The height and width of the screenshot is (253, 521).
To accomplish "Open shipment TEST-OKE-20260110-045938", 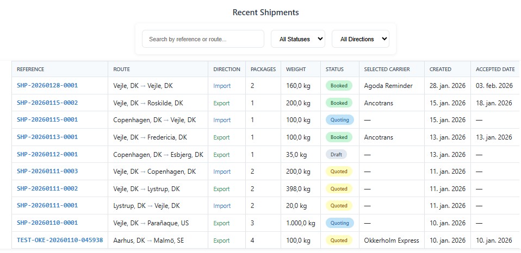I will [60, 240].
